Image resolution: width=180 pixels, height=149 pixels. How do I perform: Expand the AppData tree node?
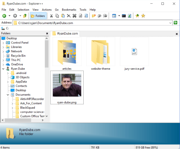8,82
